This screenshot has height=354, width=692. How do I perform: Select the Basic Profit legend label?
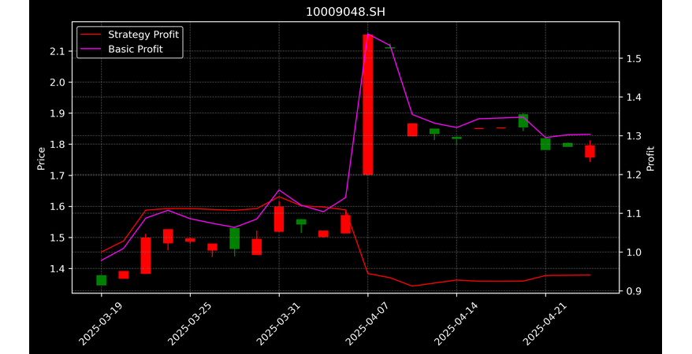click(x=136, y=50)
